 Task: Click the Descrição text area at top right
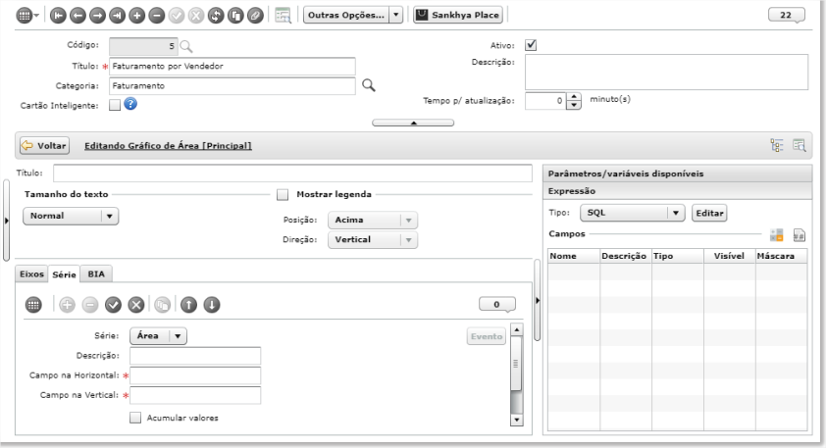click(666, 73)
